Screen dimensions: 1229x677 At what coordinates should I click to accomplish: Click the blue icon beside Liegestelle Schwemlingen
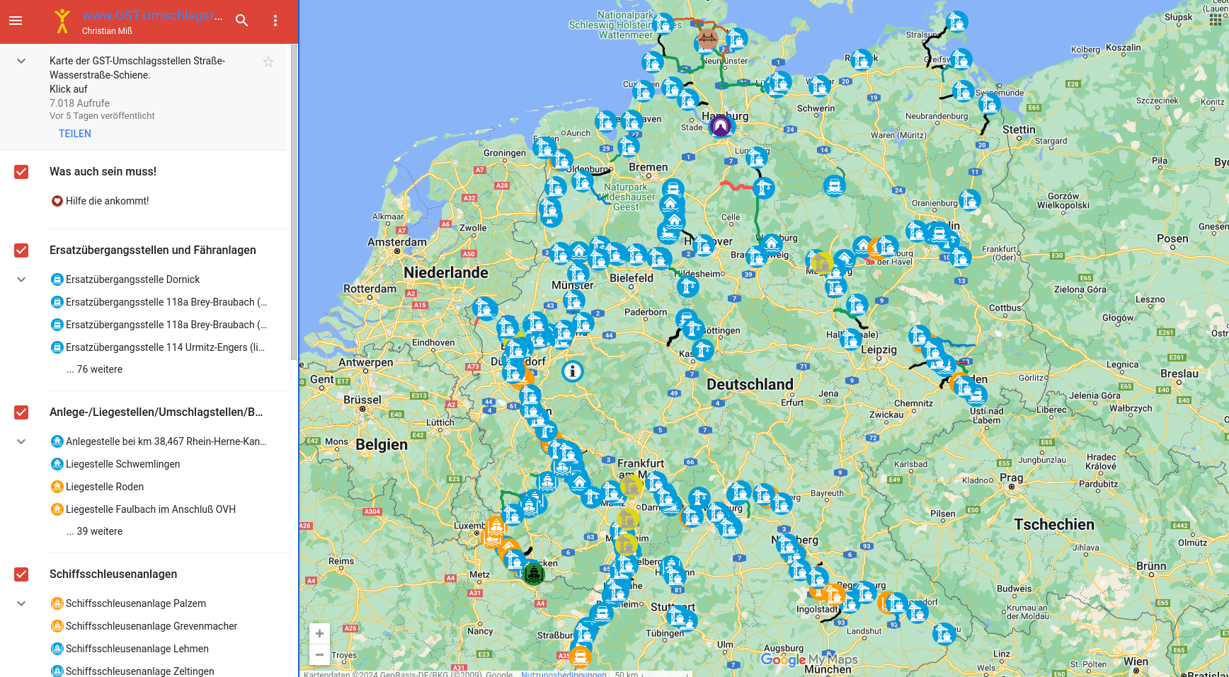coord(57,464)
